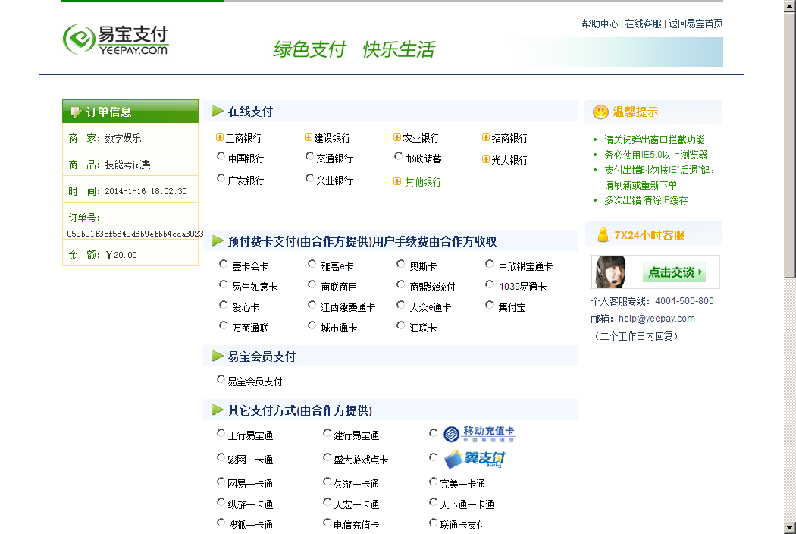Expand the 其他银行 option

click(396, 182)
